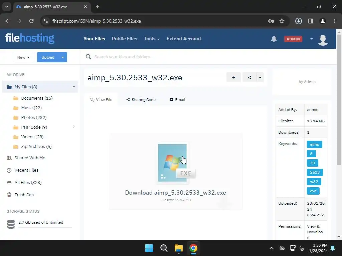The height and width of the screenshot is (256, 342).
Task: Bookmark the page with the star icon
Action: pos(282,21)
